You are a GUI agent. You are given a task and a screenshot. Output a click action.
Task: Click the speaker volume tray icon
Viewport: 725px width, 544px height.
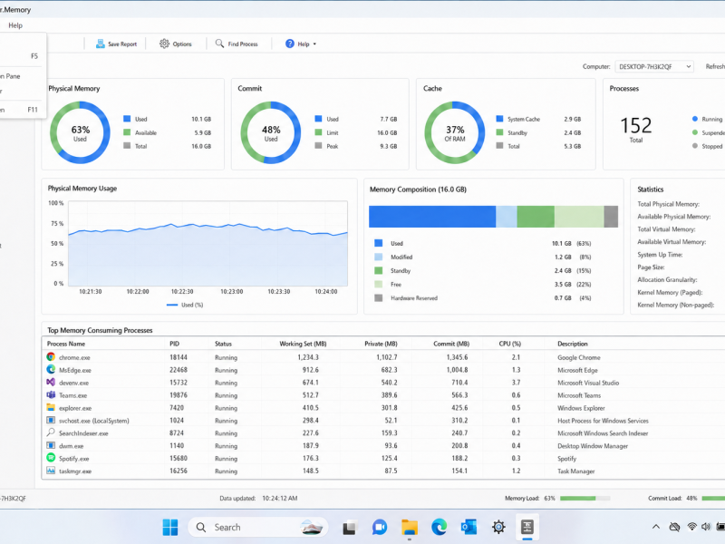coord(706,527)
